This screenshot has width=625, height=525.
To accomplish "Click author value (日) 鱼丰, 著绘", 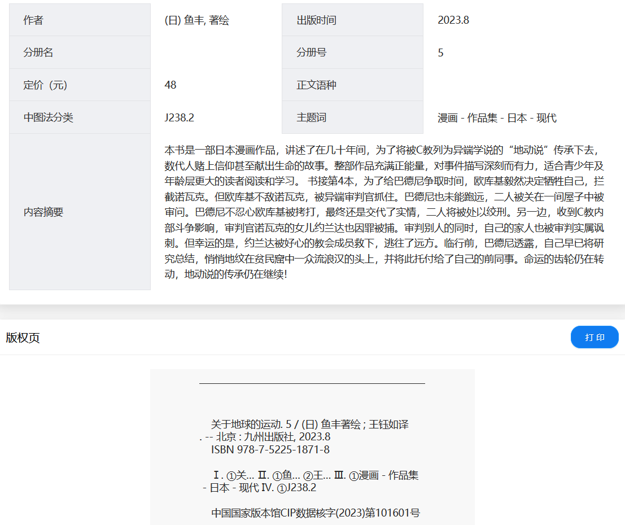I will click(197, 20).
